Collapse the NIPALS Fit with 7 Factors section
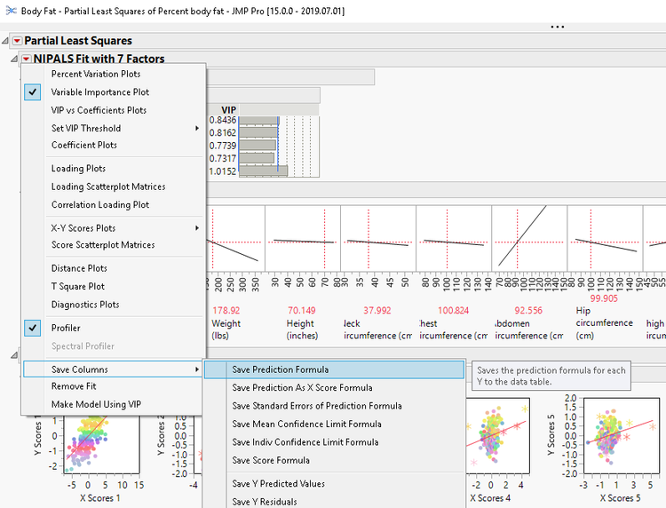666x508 pixels. point(13,59)
